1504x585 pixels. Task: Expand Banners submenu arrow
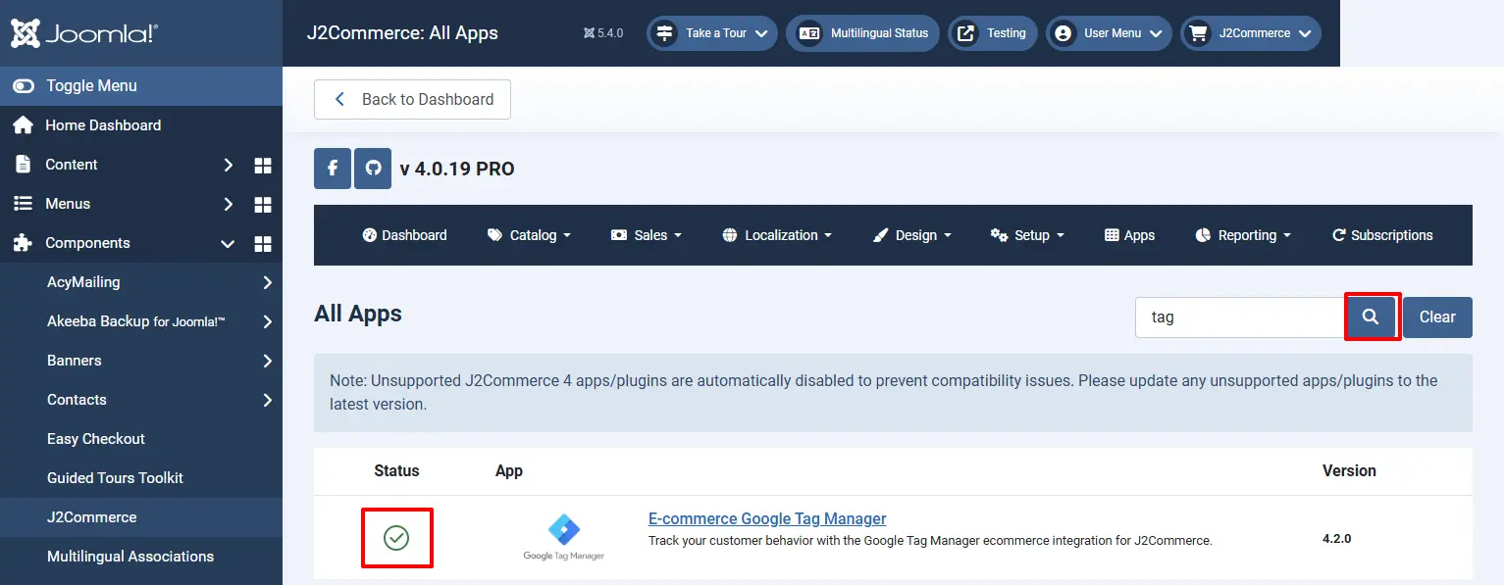268,361
